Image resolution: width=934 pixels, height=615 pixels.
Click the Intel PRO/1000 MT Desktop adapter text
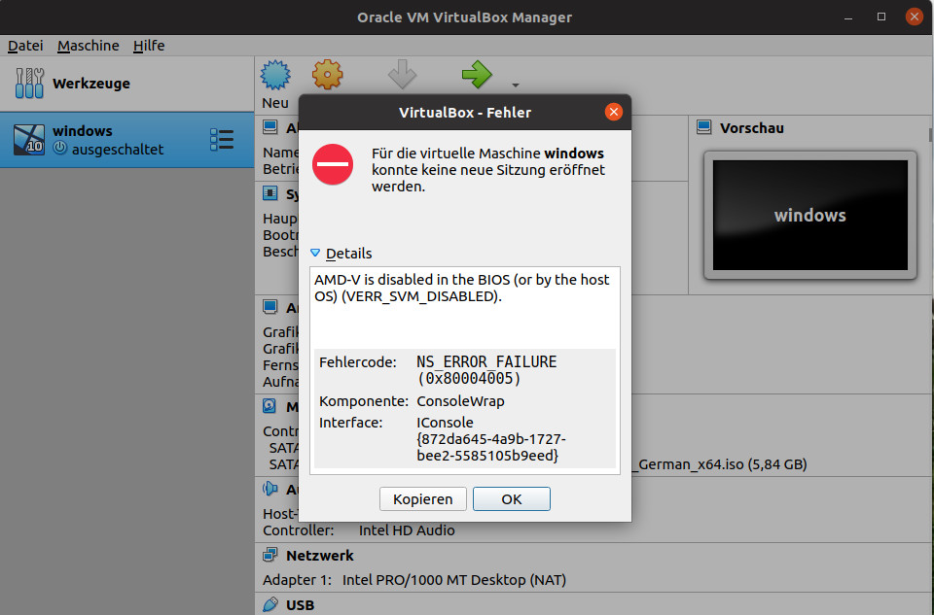point(454,580)
